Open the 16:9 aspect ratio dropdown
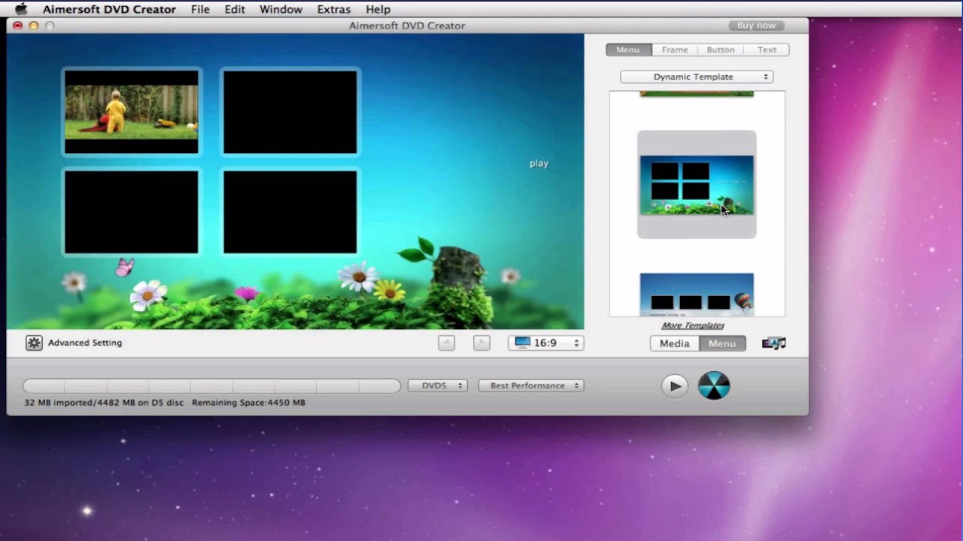The width and height of the screenshot is (963, 541). [x=546, y=343]
